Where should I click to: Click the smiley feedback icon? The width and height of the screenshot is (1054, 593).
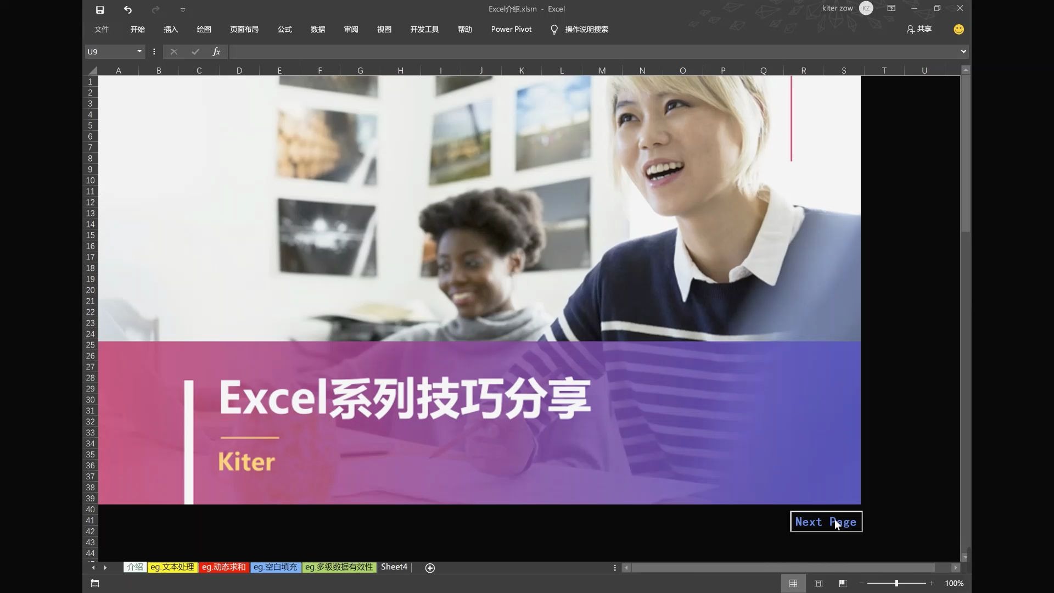click(958, 29)
